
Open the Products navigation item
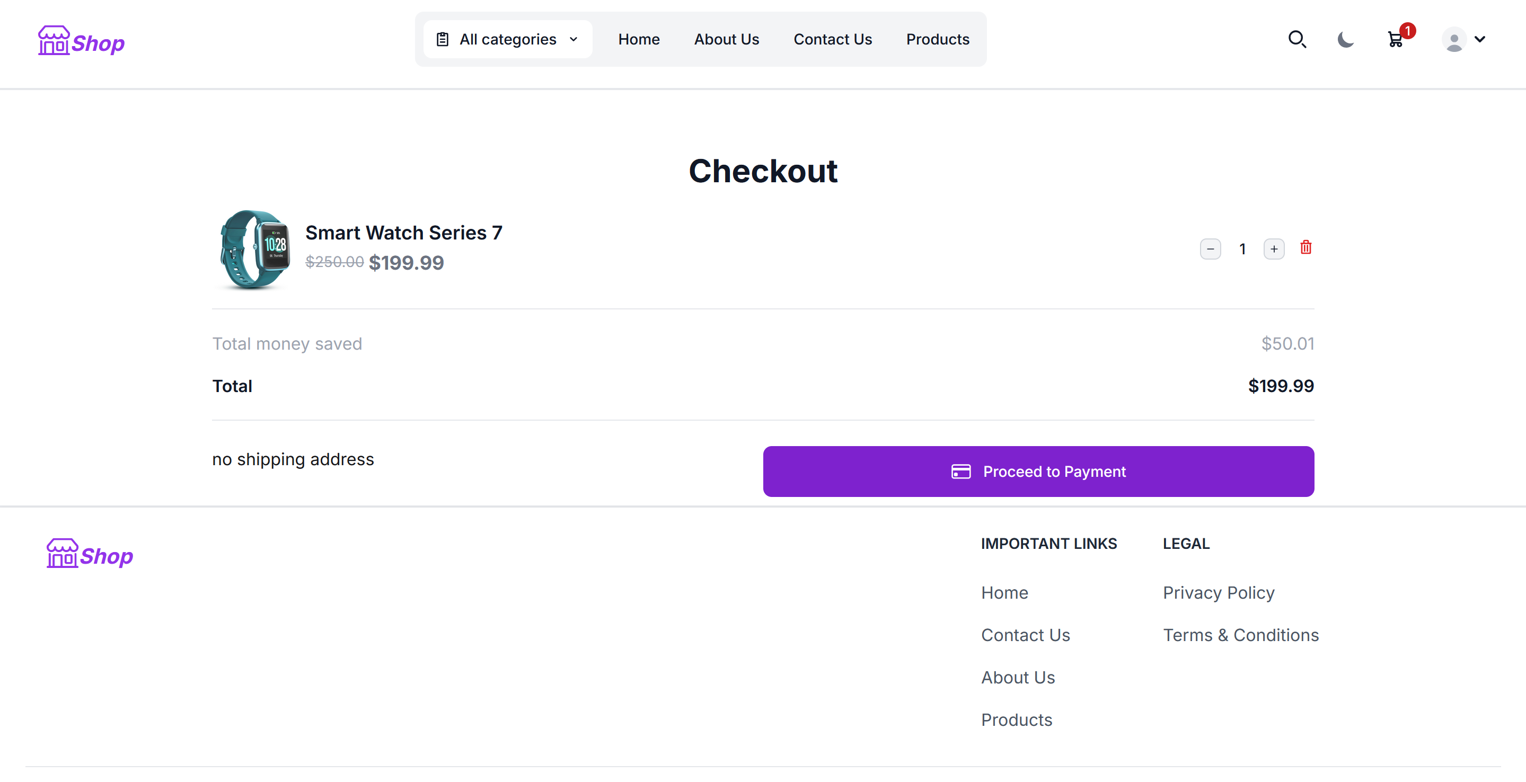938,39
